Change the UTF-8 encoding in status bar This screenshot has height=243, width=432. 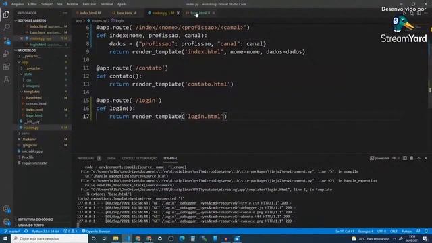click(x=381, y=231)
